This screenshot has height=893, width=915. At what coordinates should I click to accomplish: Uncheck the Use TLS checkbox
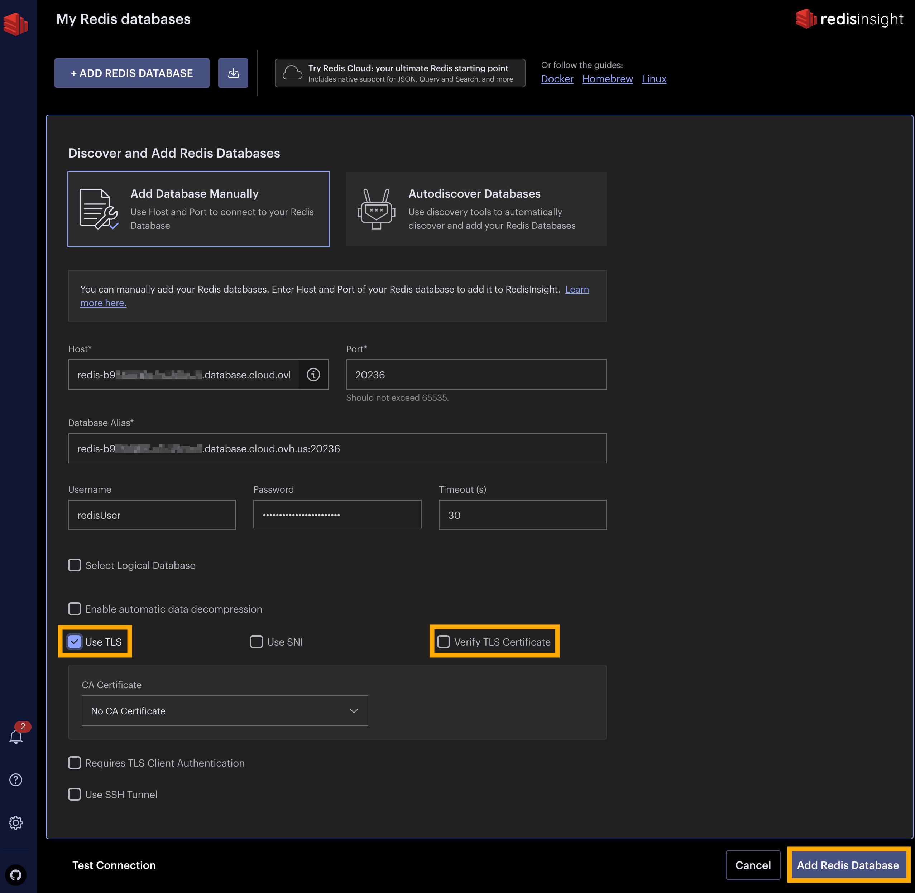pyautogui.click(x=75, y=642)
